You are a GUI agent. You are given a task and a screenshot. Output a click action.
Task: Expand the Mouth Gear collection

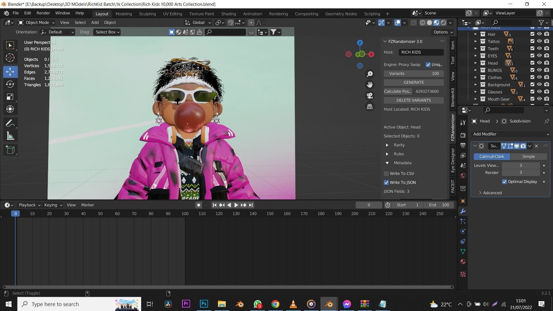475,99
